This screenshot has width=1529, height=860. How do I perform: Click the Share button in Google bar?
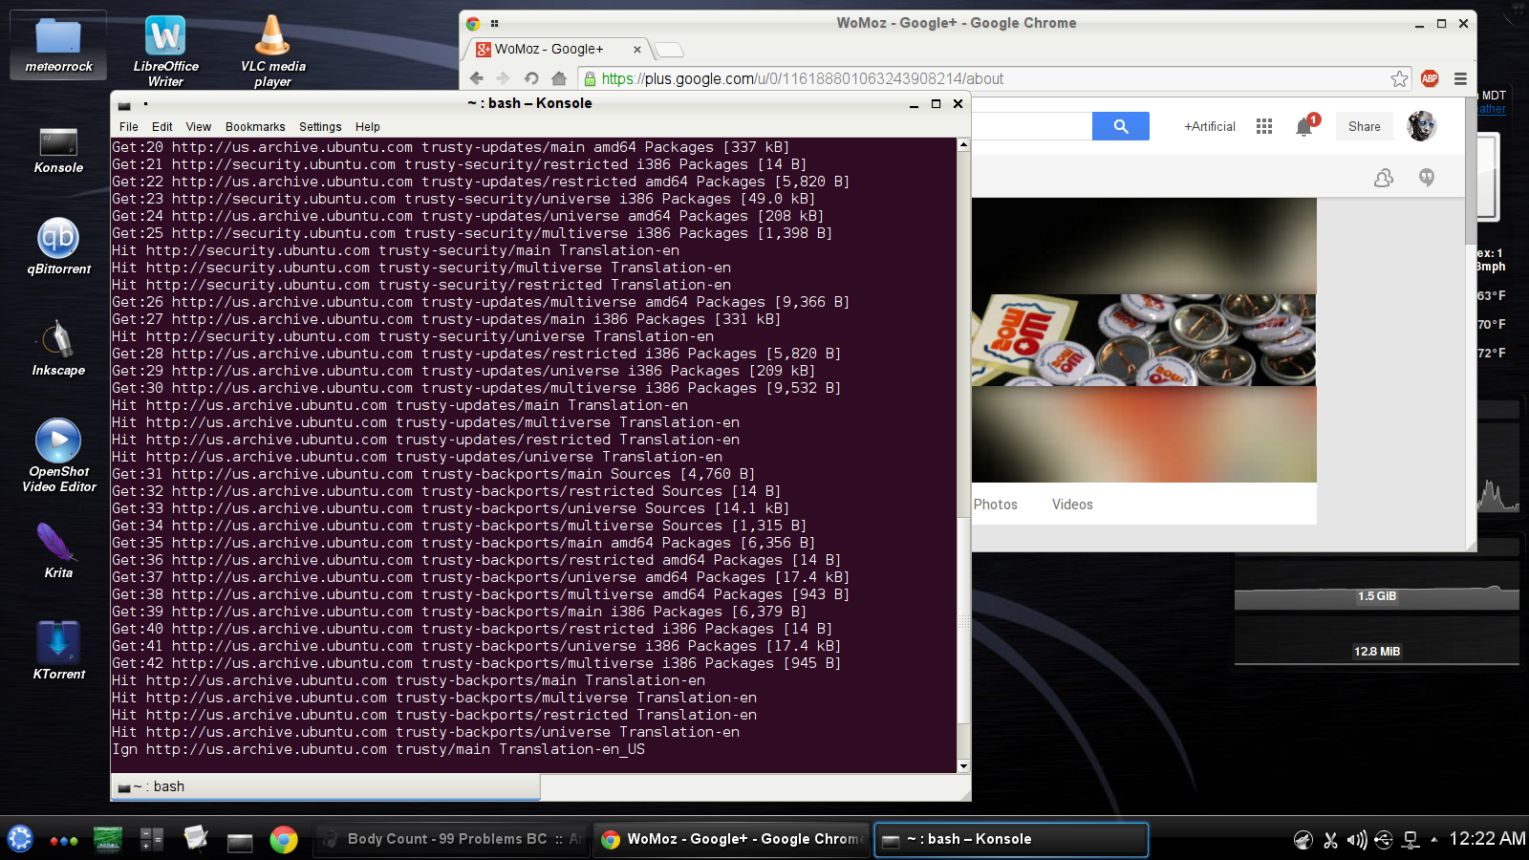[1365, 126]
